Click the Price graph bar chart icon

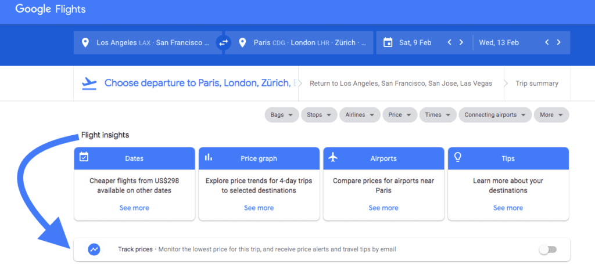(209, 157)
